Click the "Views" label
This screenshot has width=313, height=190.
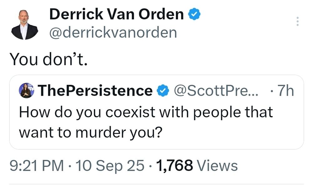218,166
